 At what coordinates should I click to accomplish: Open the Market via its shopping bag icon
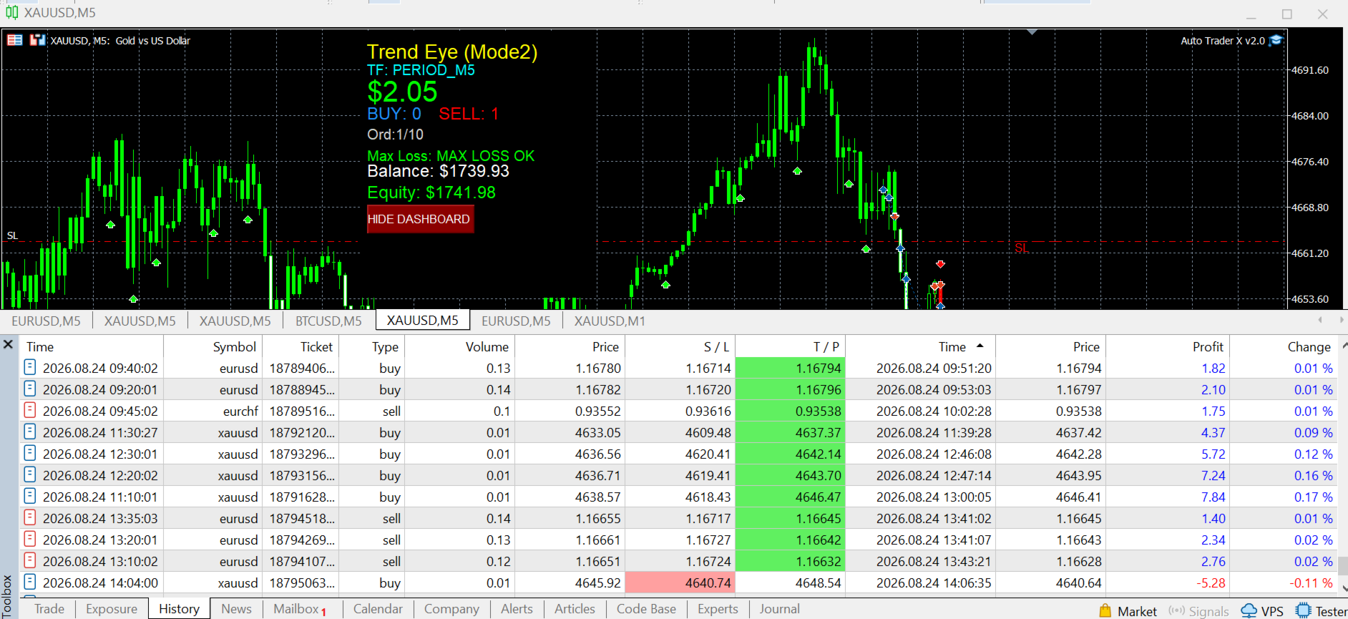1105,610
